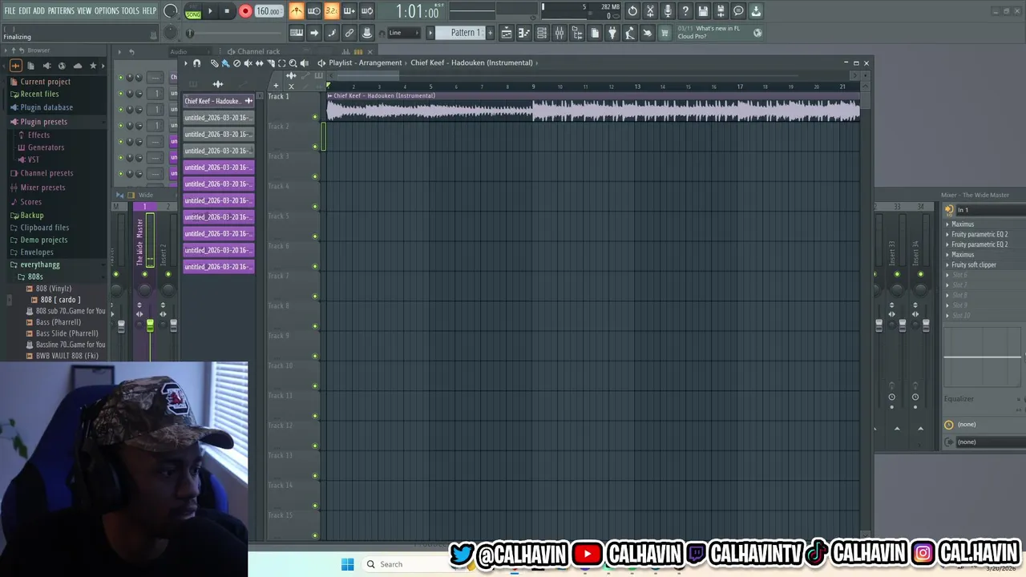Click the undo history icon
This screenshot has width=1026, height=577.
(632, 11)
